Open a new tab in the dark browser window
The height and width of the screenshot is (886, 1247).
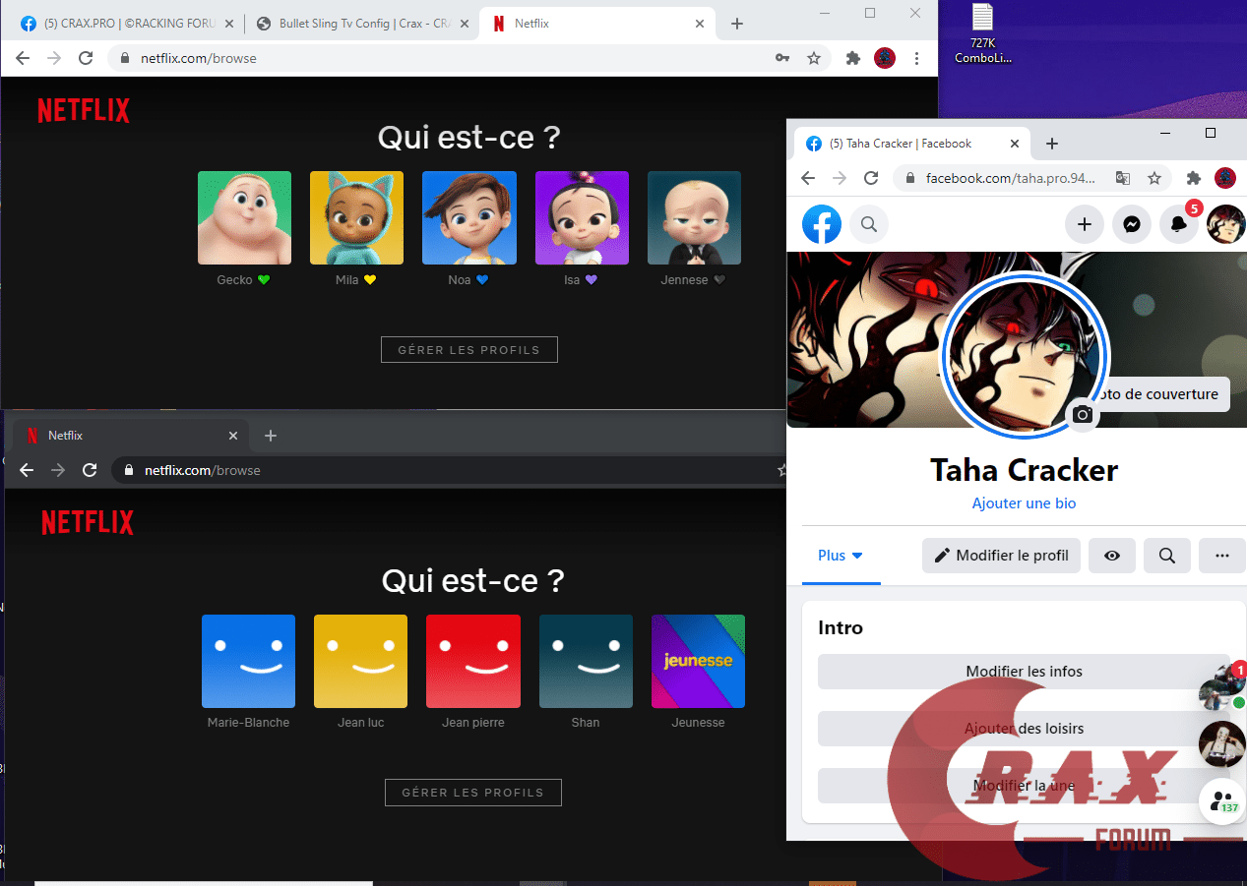(271, 436)
